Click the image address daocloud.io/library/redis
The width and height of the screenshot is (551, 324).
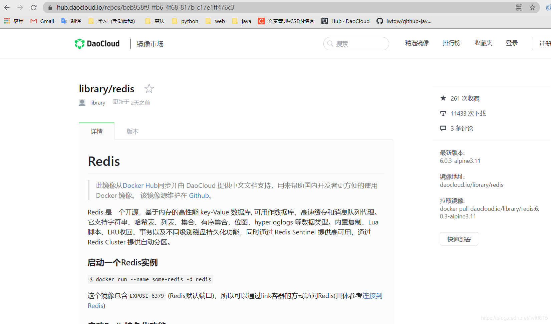coord(472,185)
